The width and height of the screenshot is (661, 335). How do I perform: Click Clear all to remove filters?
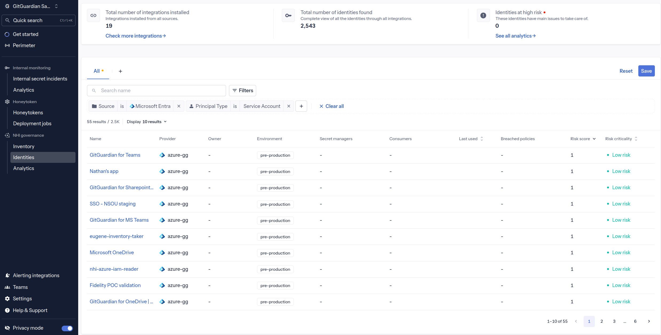(x=331, y=106)
